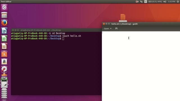Open the system gear session menu
The image size is (180, 101).
(178, 2)
